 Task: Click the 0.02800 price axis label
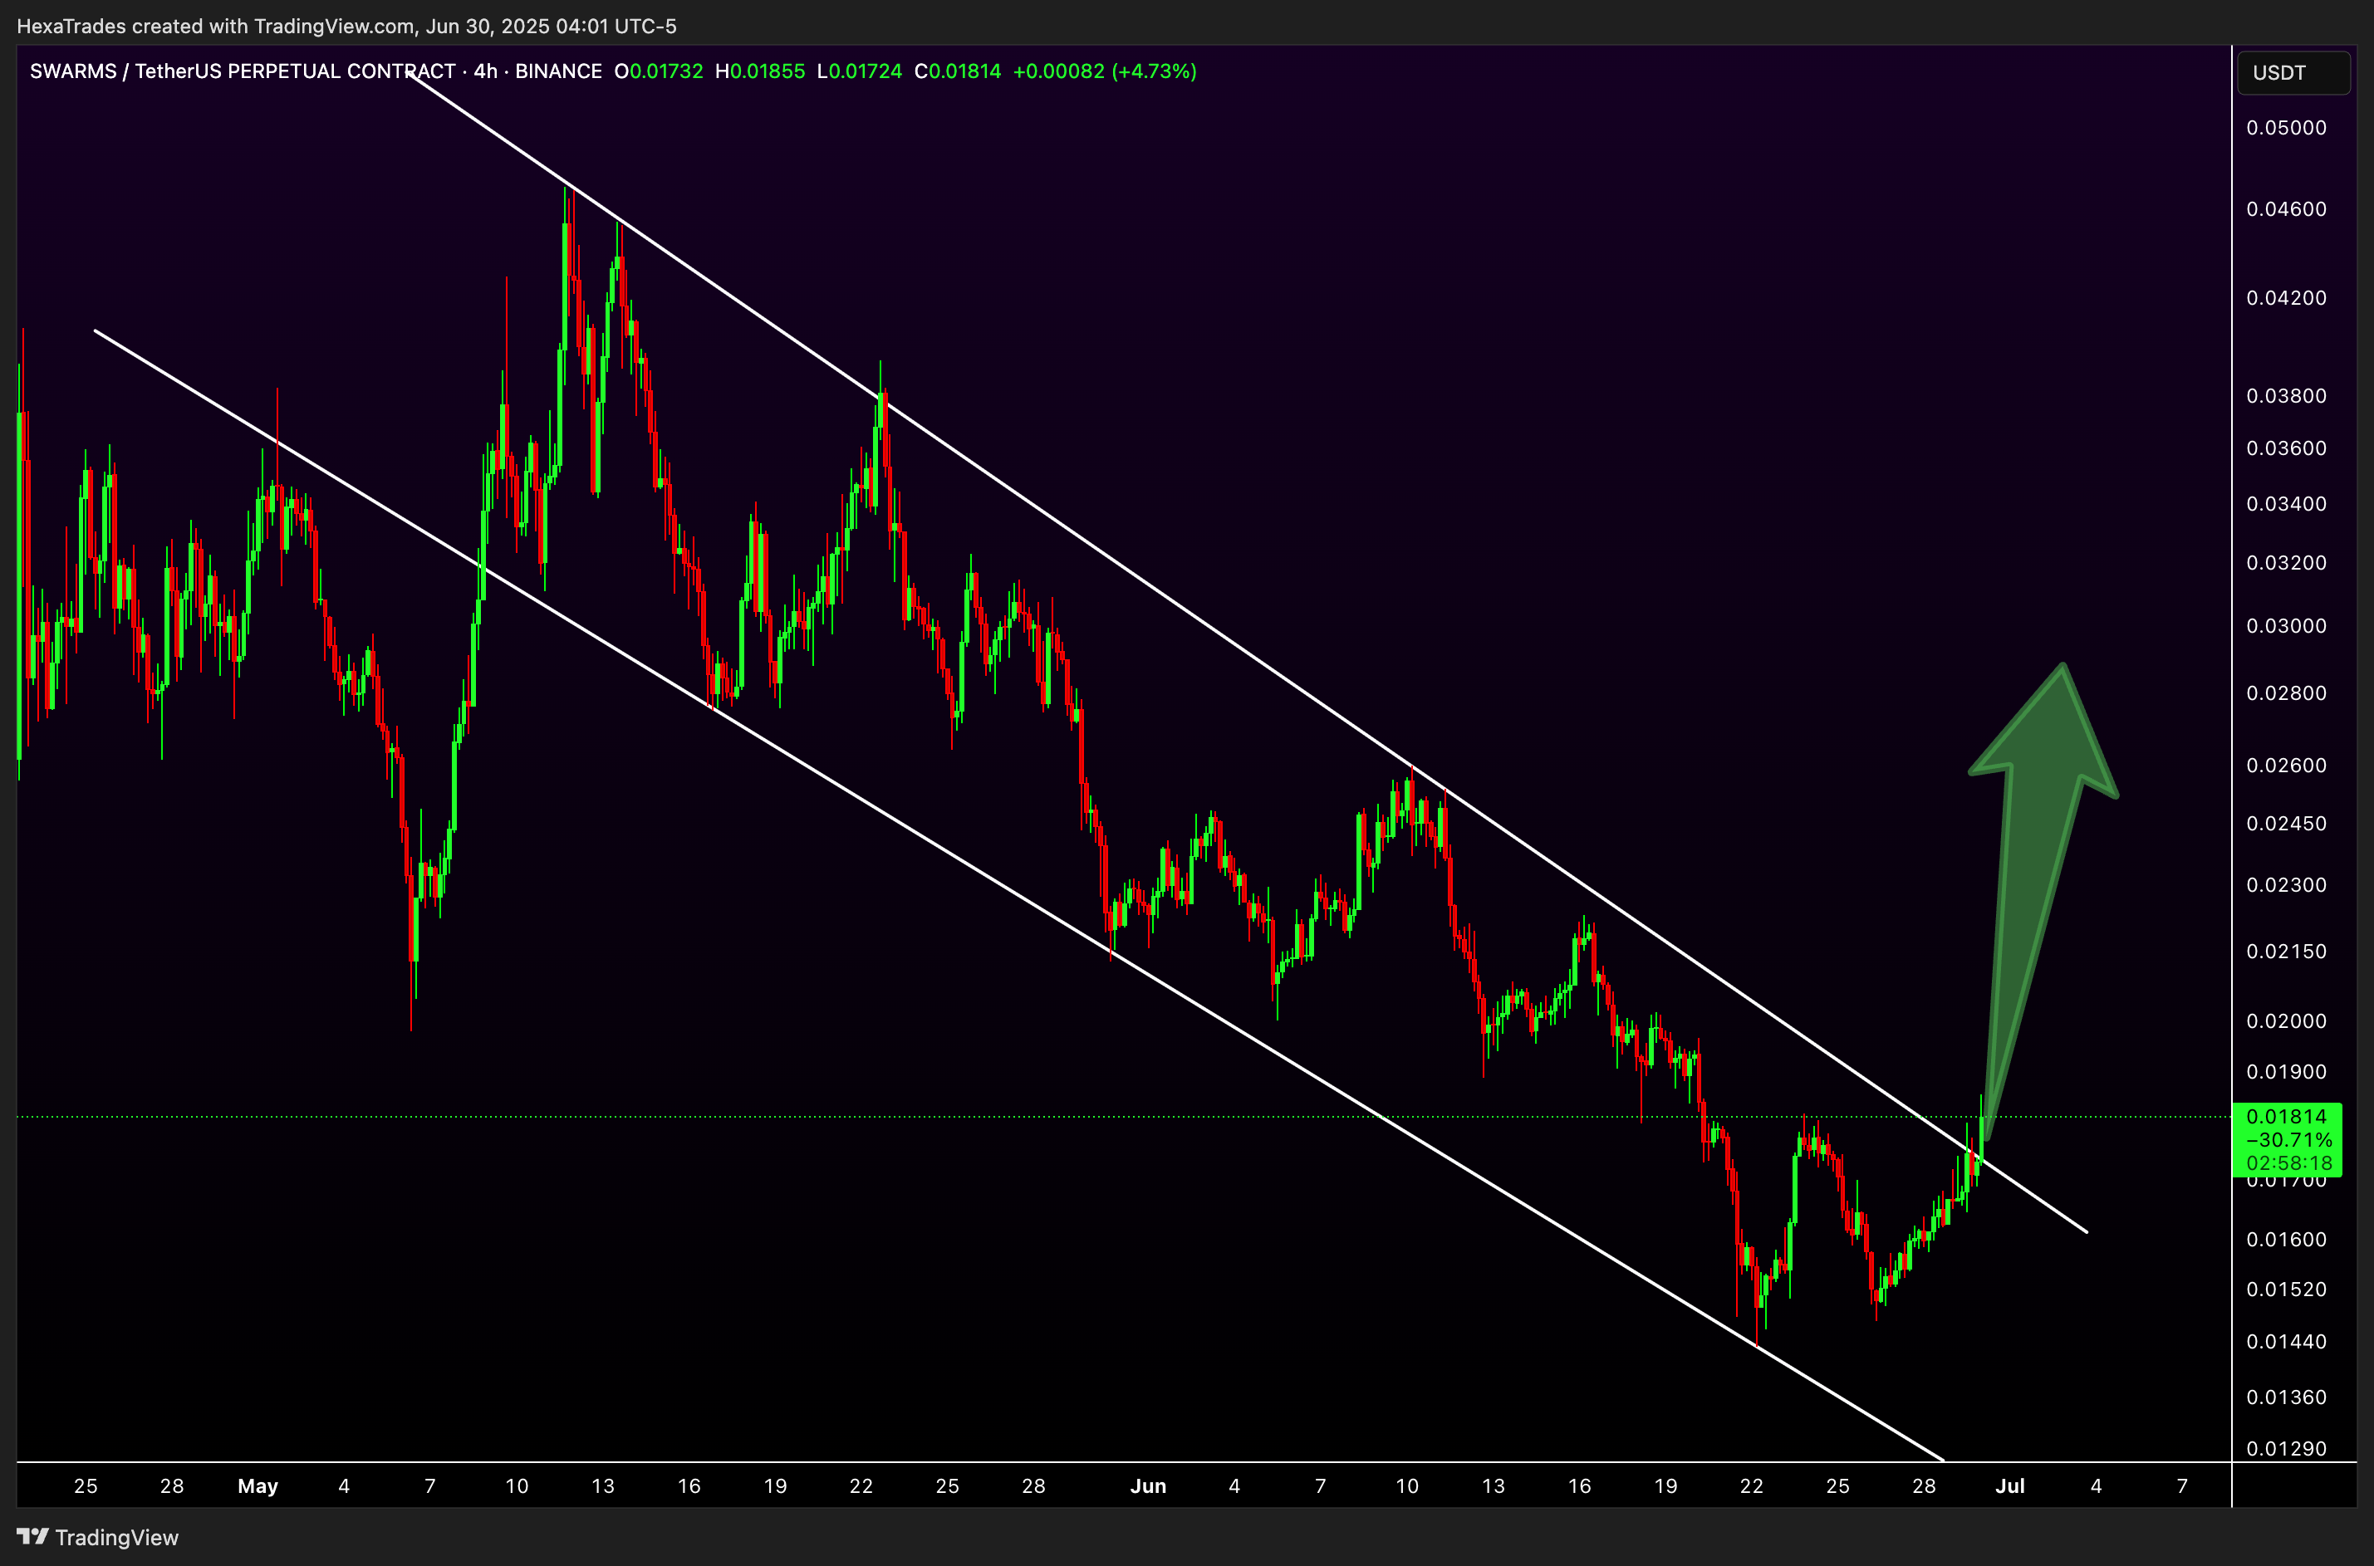click(2286, 692)
